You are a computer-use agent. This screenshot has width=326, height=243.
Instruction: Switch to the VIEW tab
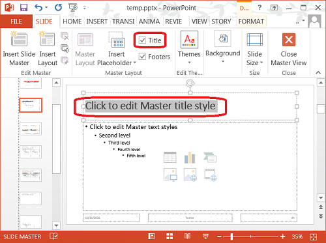(199, 21)
